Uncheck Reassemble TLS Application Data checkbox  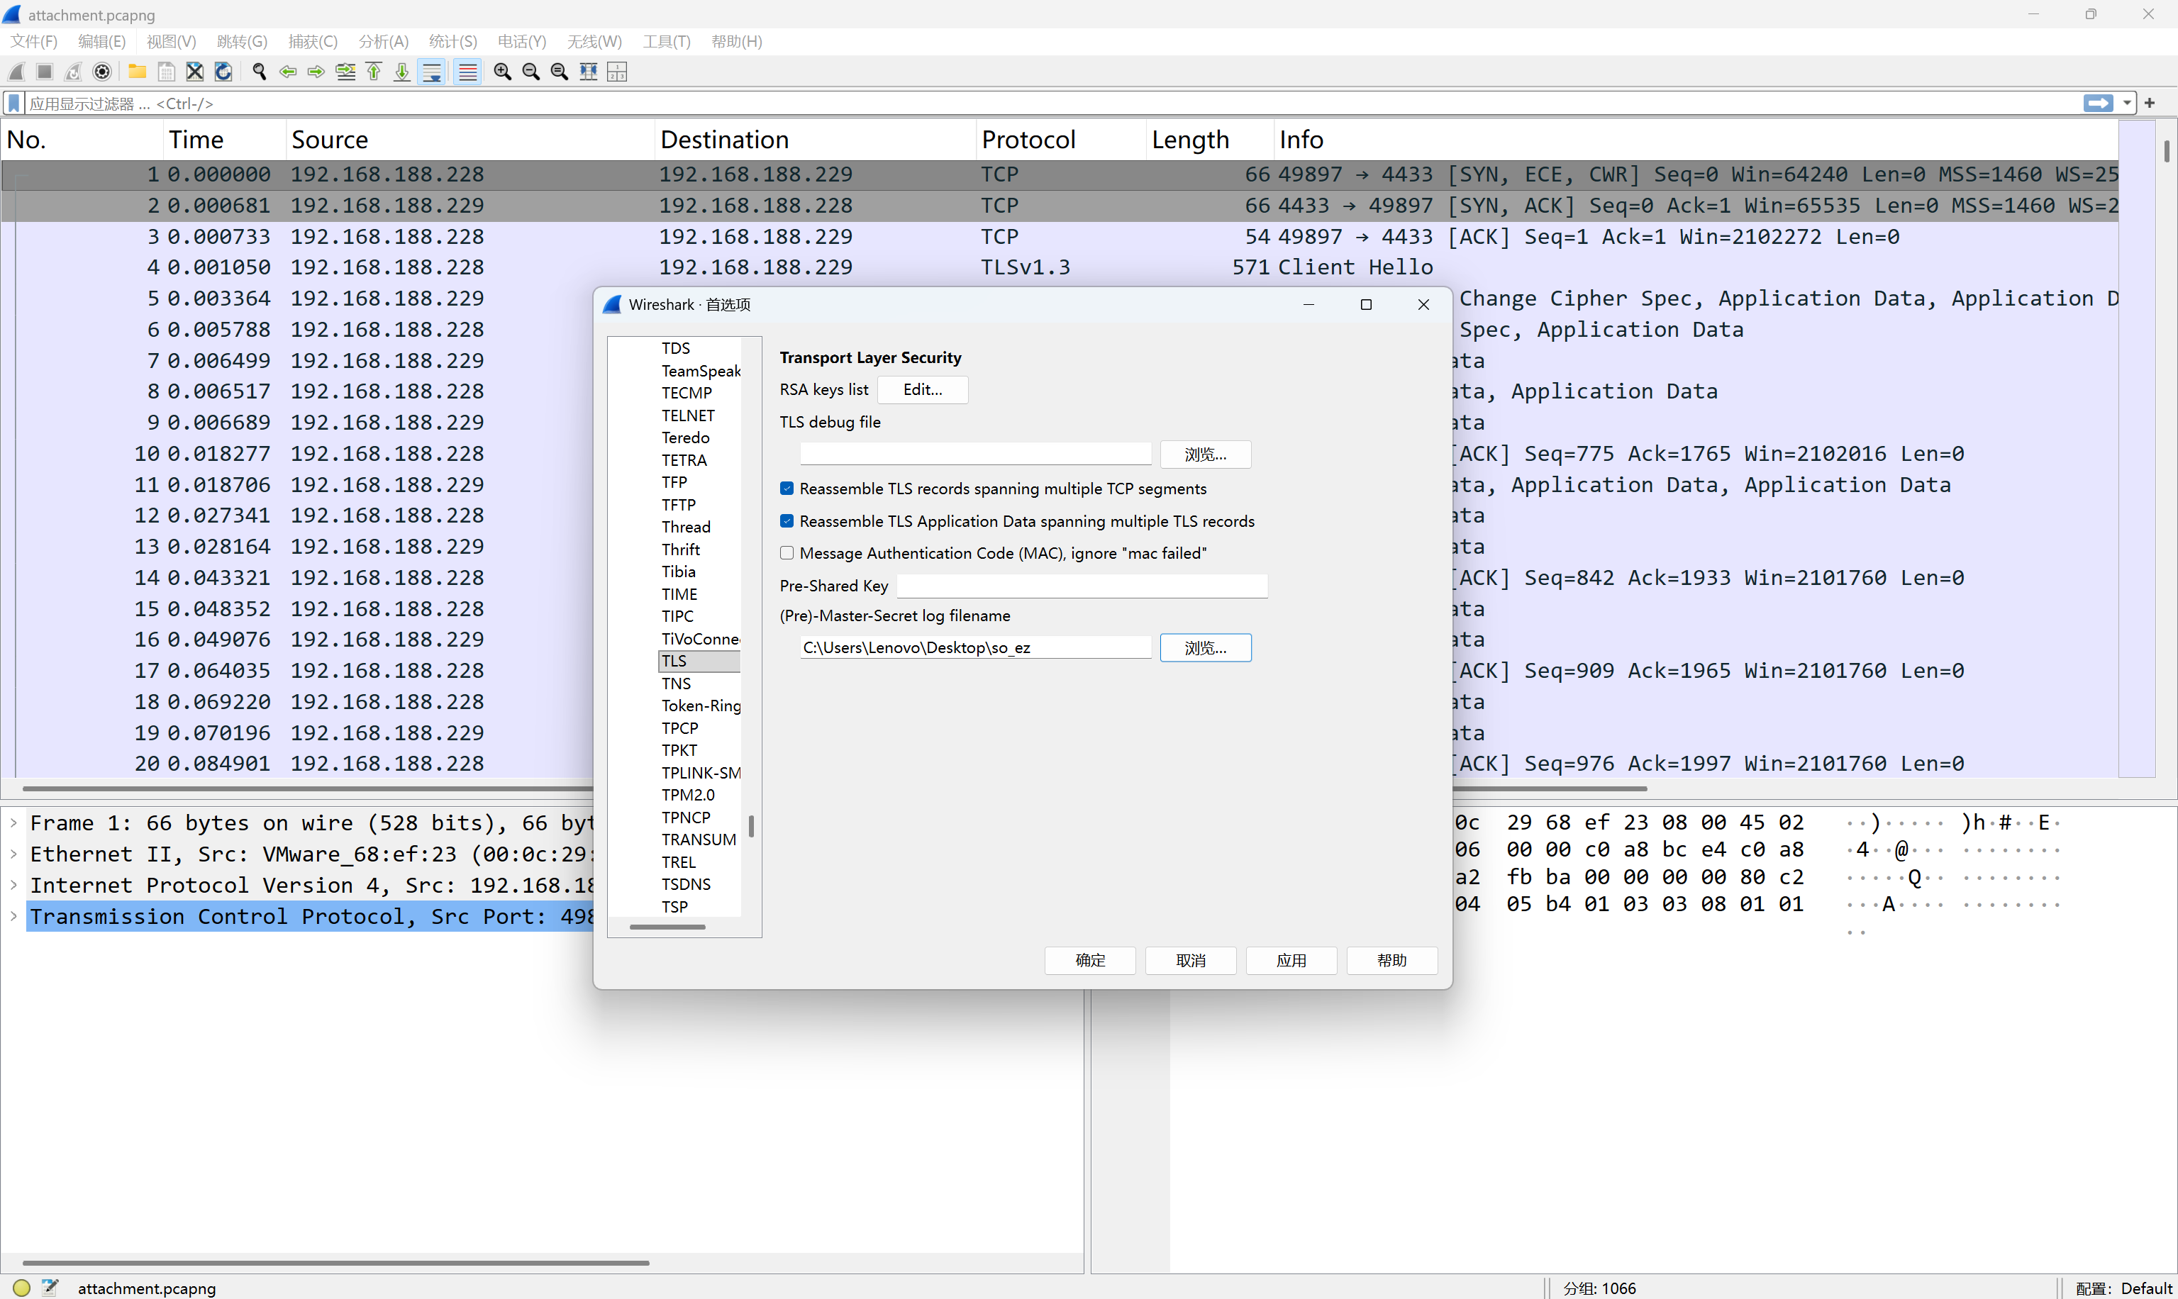pos(787,521)
